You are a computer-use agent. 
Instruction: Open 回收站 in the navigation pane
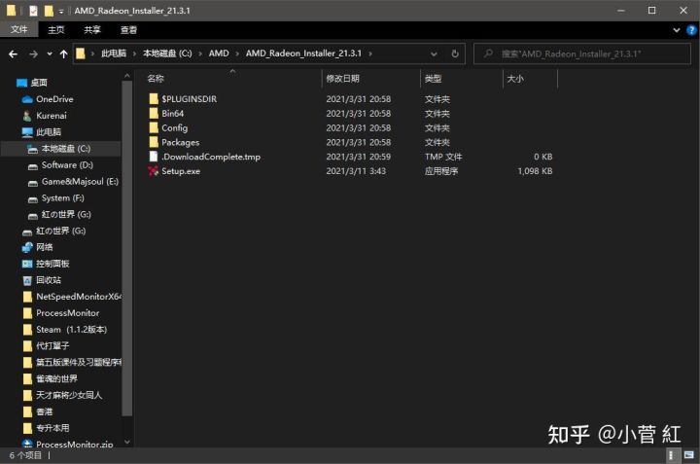tap(49, 280)
